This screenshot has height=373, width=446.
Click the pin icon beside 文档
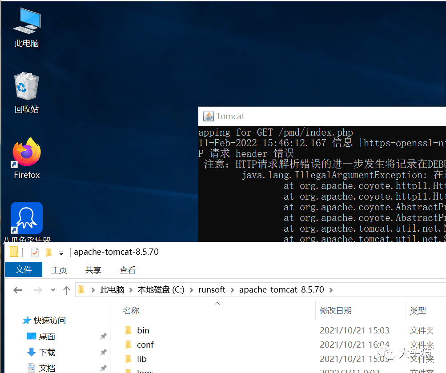[x=103, y=368]
